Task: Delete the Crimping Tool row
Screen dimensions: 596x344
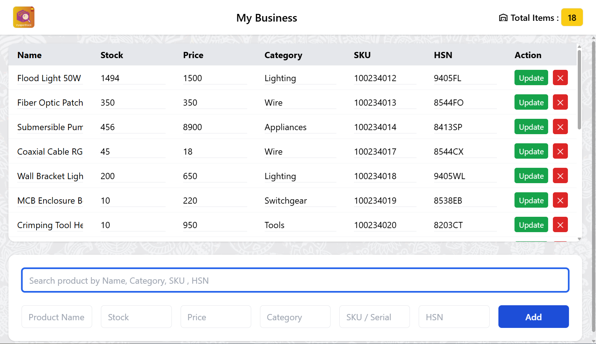Action: (x=560, y=224)
